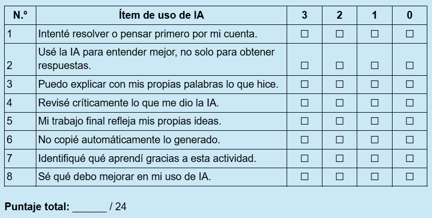432x218 pixels.
Task: Mark score 2 for 'No copié' item
Action: [340, 140]
